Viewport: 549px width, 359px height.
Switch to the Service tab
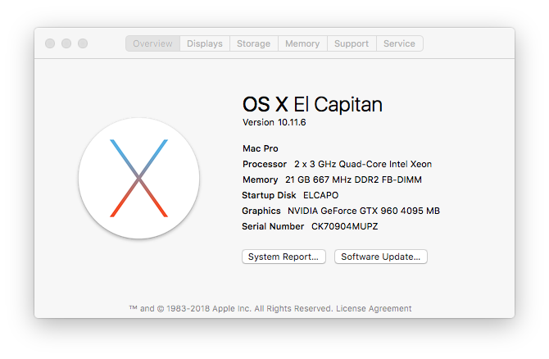coord(399,43)
